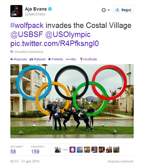
Task: Open the @USBSF mention link
Action: [27, 34]
